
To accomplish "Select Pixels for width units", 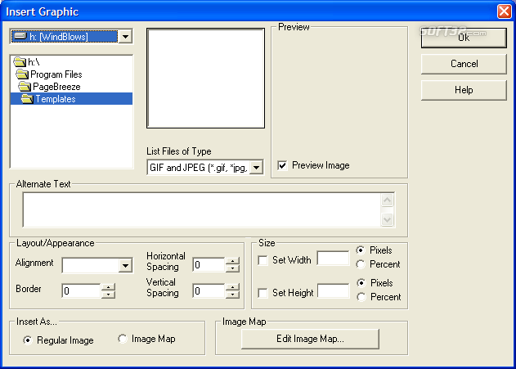I will 361,250.
